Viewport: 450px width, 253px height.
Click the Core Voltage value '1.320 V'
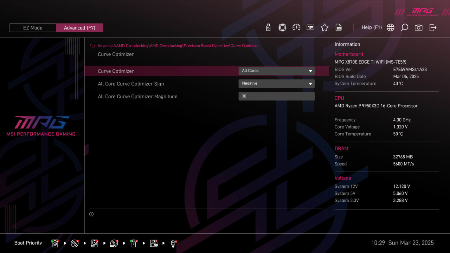coord(400,127)
